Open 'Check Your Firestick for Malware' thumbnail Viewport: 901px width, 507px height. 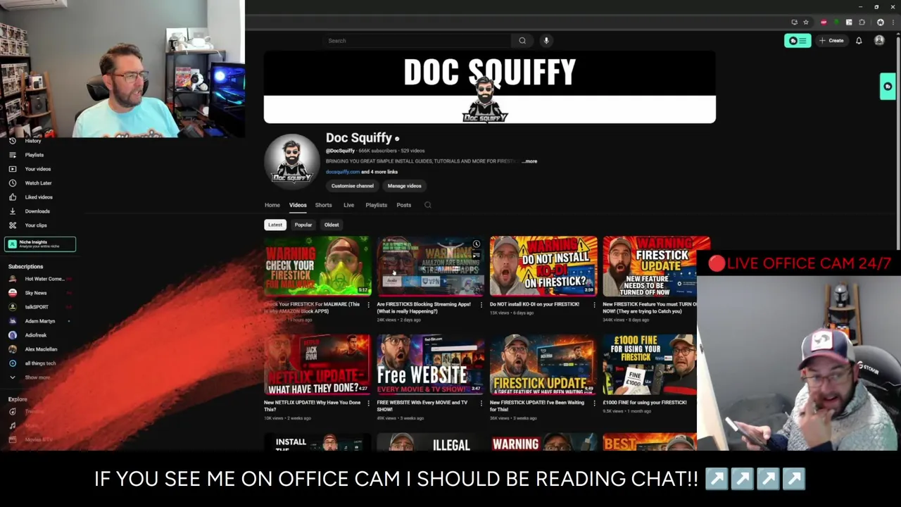(317, 266)
